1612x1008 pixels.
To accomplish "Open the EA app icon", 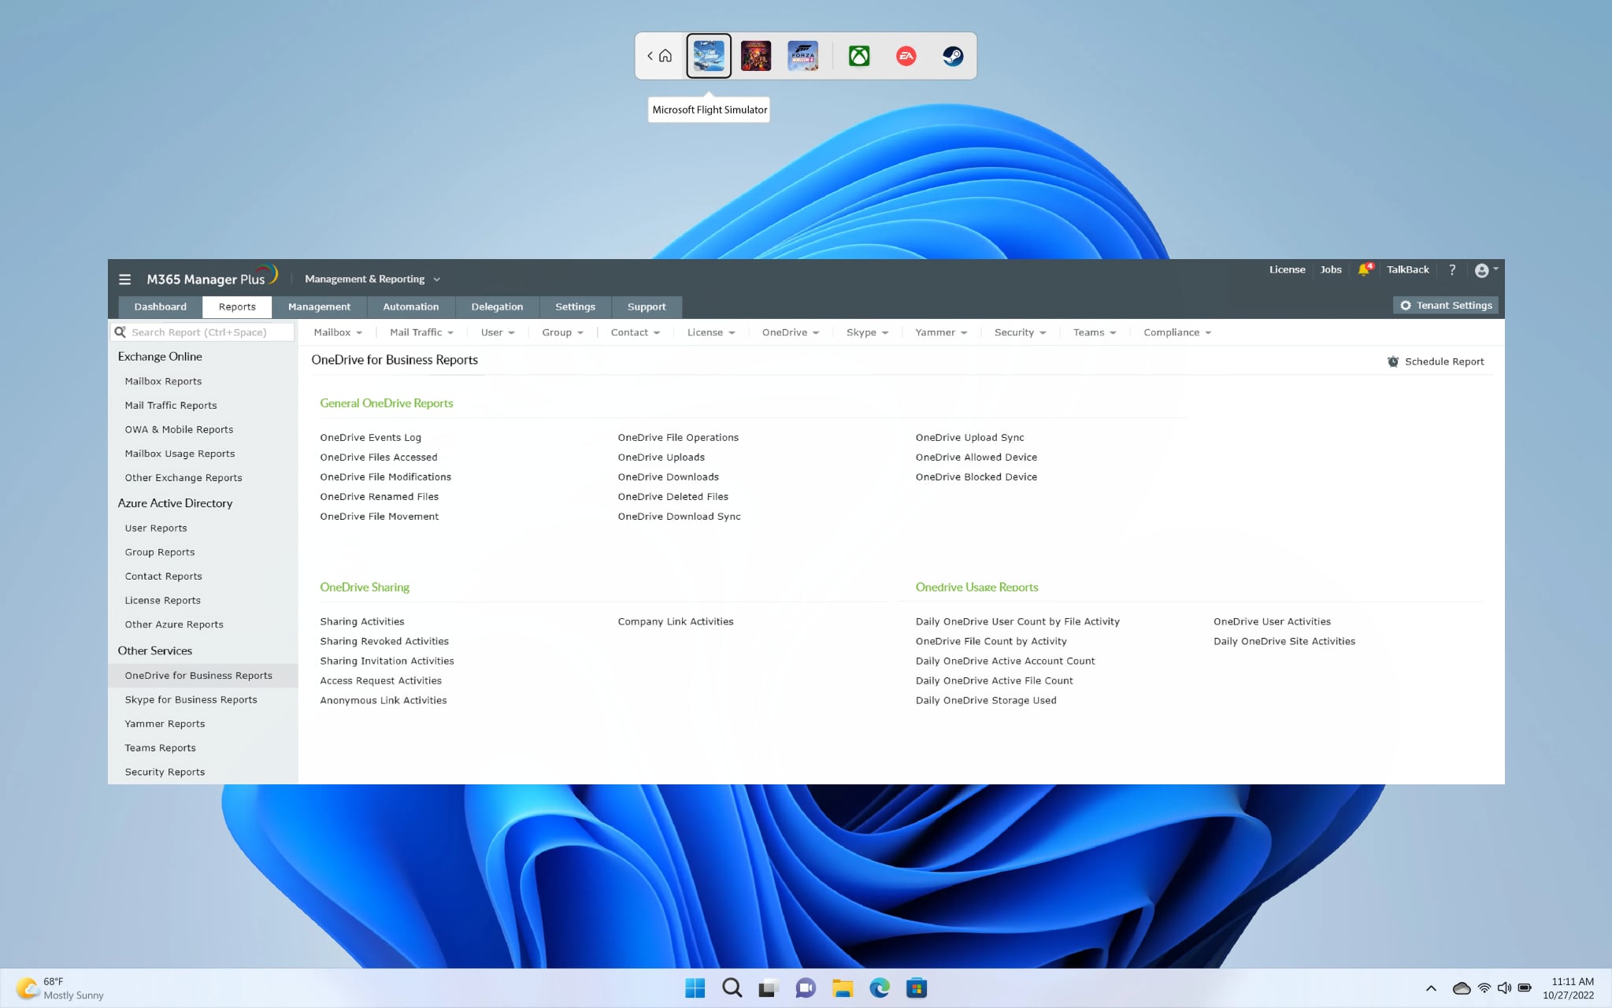I will pyautogui.click(x=906, y=56).
